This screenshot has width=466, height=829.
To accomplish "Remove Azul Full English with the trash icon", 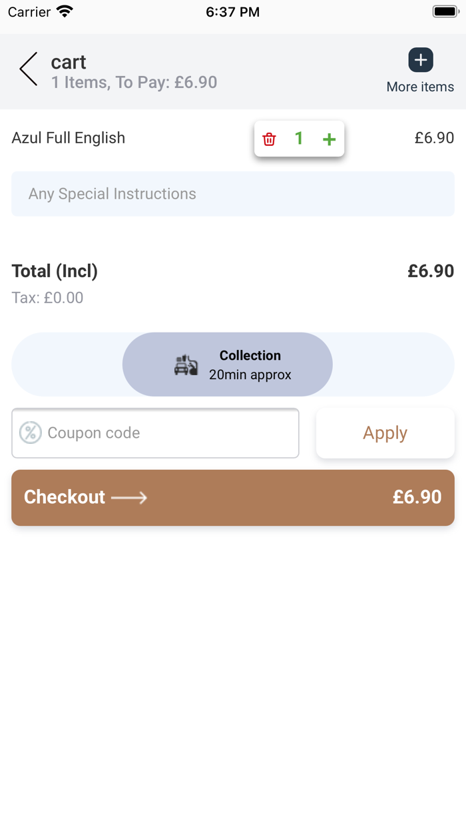I will coord(269,139).
